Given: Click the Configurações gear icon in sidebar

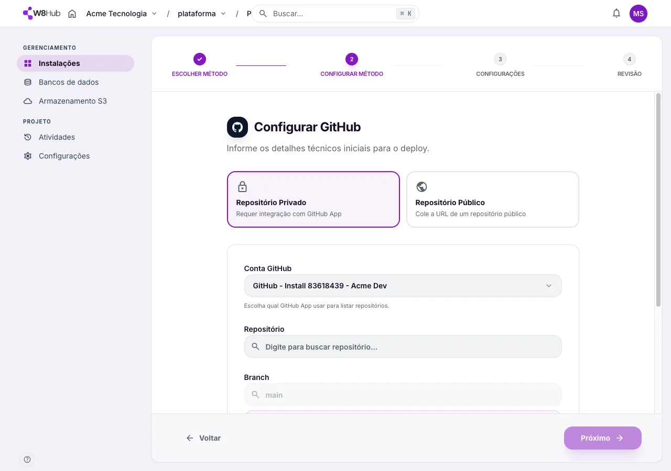Looking at the screenshot, I should (x=28, y=156).
